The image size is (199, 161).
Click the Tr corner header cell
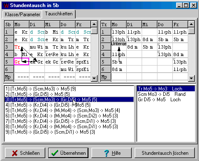click(106, 24)
